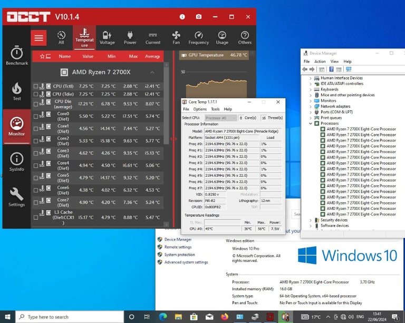The image size is (405, 323).
Task: Switch to Power sensors in OCCT
Action: point(130,37)
